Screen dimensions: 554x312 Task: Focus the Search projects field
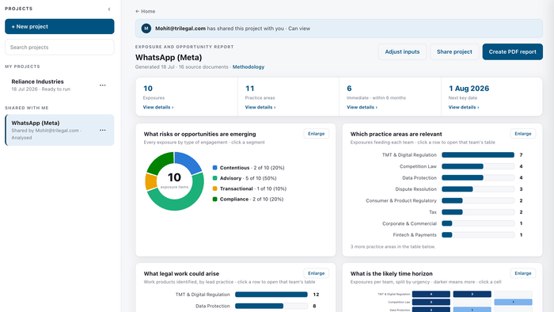point(59,47)
